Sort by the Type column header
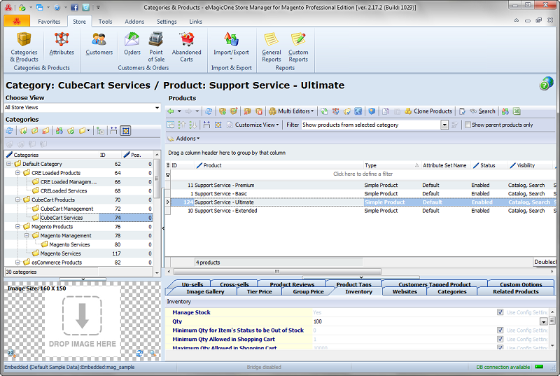The image size is (560, 376). tap(392, 165)
